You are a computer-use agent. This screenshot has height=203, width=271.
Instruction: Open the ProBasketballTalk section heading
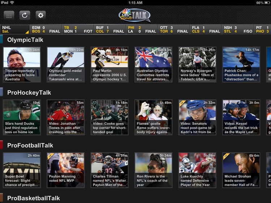click(34, 198)
